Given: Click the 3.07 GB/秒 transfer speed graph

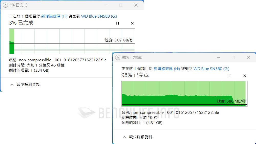Looking at the screenshot, I should pyautogui.click(x=72, y=41).
